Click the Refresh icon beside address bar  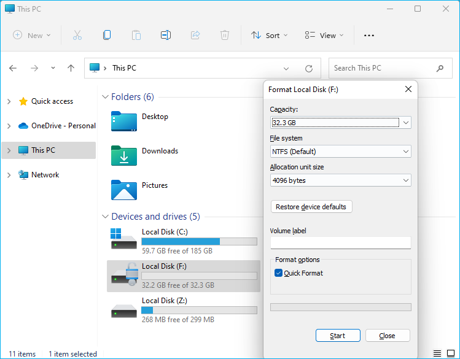(x=309, y=68)
